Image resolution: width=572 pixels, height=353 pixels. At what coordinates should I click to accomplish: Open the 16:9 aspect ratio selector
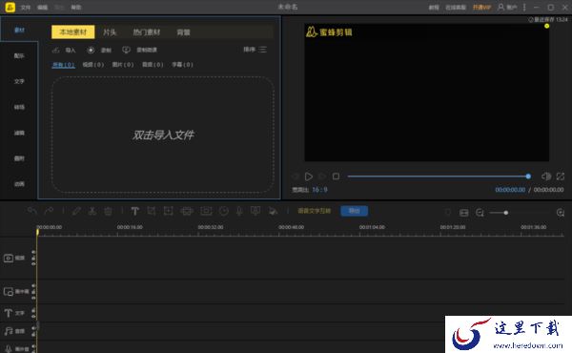[319, 190]
